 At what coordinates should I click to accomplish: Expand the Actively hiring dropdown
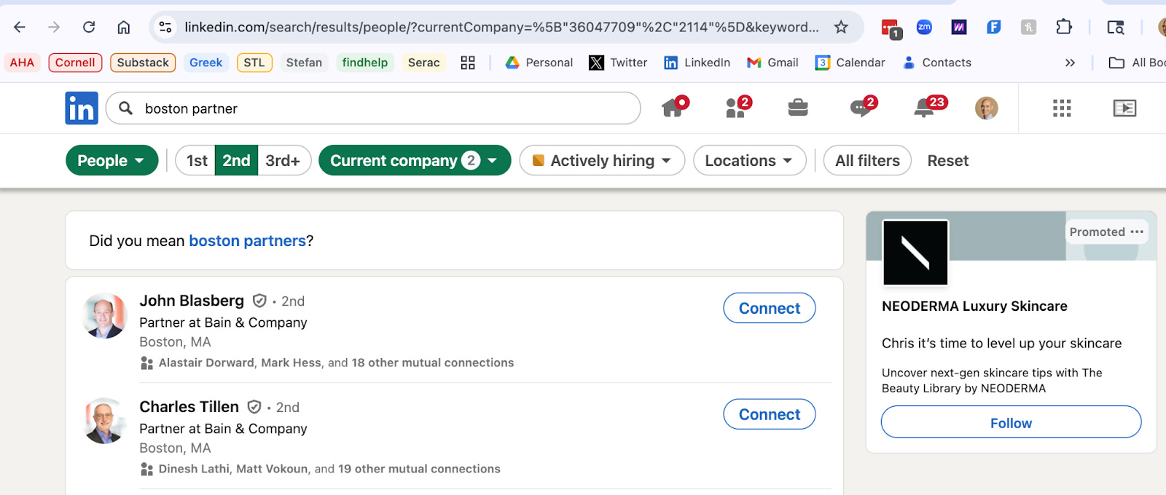(602, 161)
